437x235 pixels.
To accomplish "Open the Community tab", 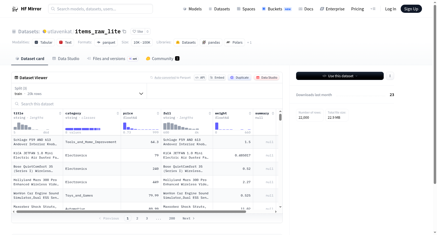I will (x=163, y=59).
